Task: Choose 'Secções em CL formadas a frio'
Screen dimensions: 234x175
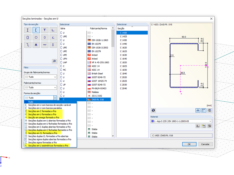Action: coord(50,133)
